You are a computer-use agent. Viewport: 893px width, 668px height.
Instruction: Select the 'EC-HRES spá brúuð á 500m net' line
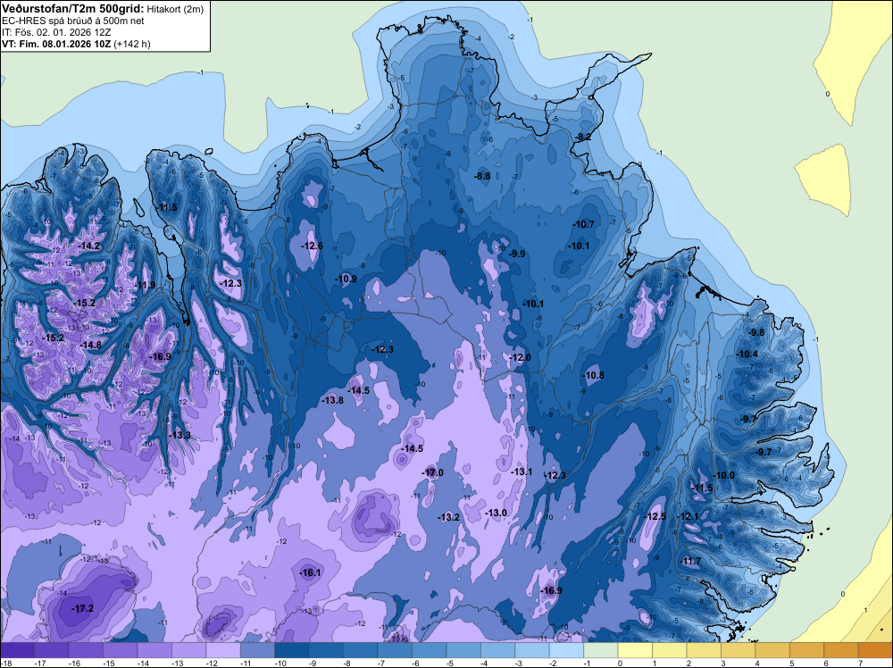click(x=73, y=21)
